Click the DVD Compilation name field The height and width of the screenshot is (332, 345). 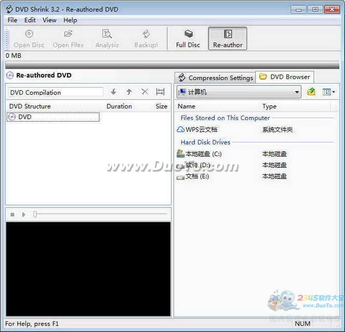[x=55, y=92]
